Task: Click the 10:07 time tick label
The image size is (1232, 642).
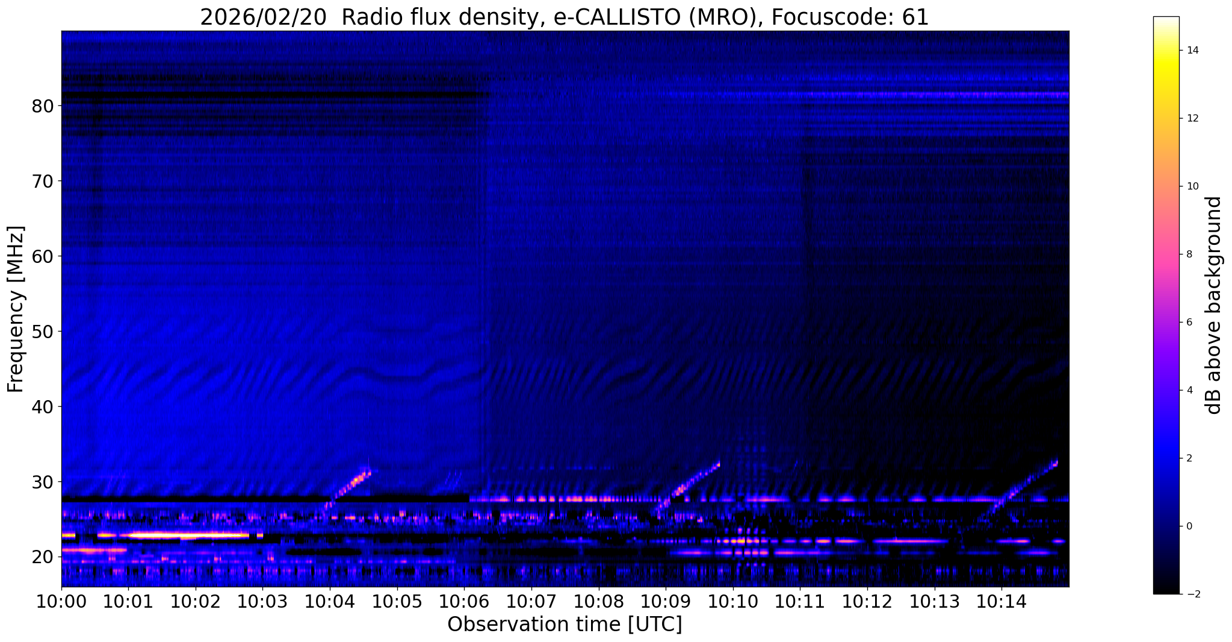Action: click(531, 602)
